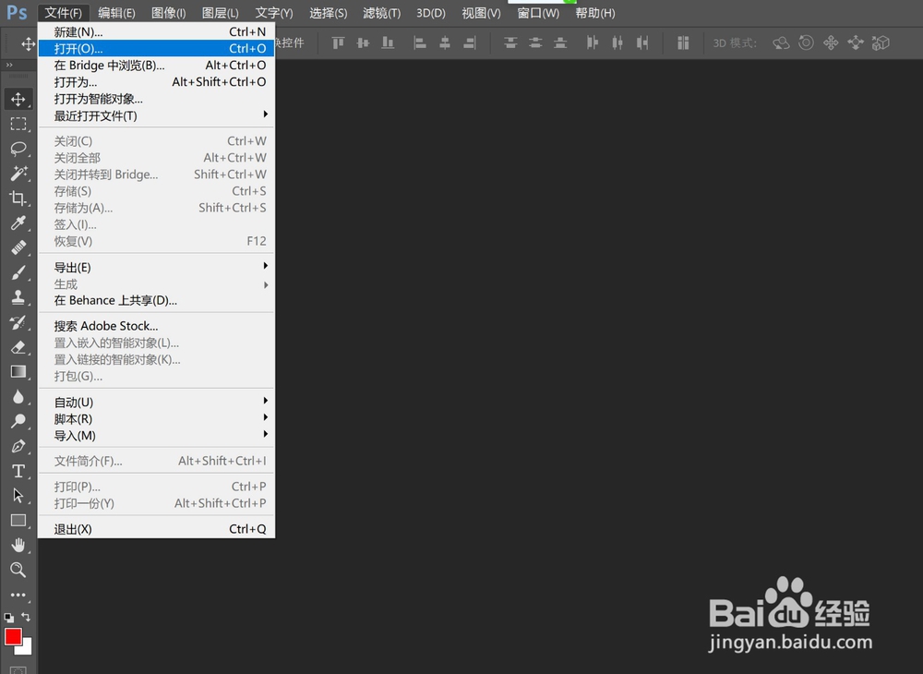Open the 3D(D) menu
This screenshot has height=674, width=923.
pos(431,13)
